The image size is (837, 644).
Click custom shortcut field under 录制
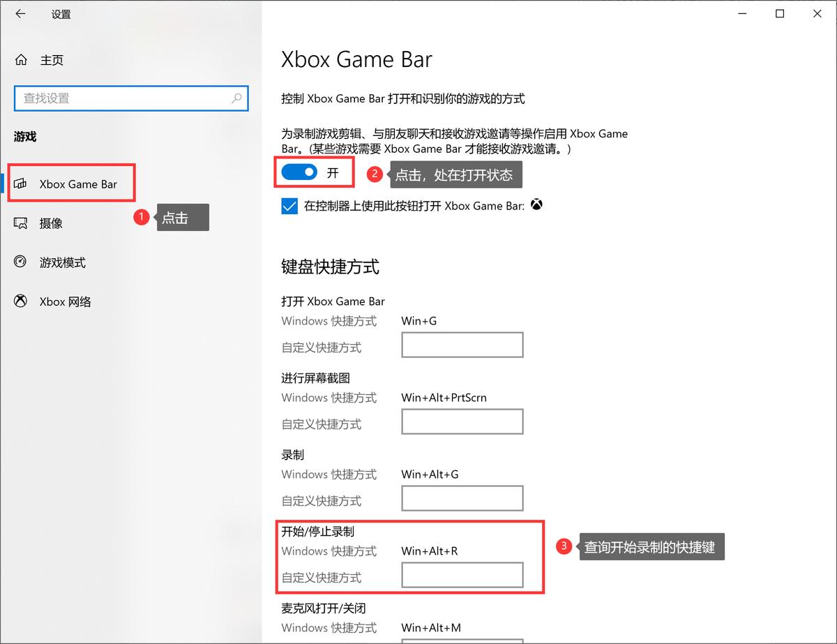tap(462, 497)
